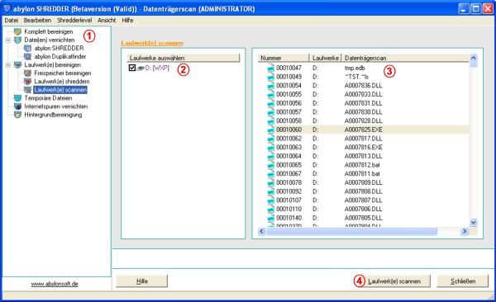Click the Komplett bereinigen shield icon
This screenshot has width=496, height=302.
click(x=17, y=31)
